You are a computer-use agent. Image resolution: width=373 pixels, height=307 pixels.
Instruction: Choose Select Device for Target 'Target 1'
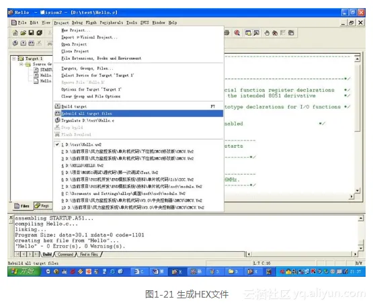(x=138, y=75)
